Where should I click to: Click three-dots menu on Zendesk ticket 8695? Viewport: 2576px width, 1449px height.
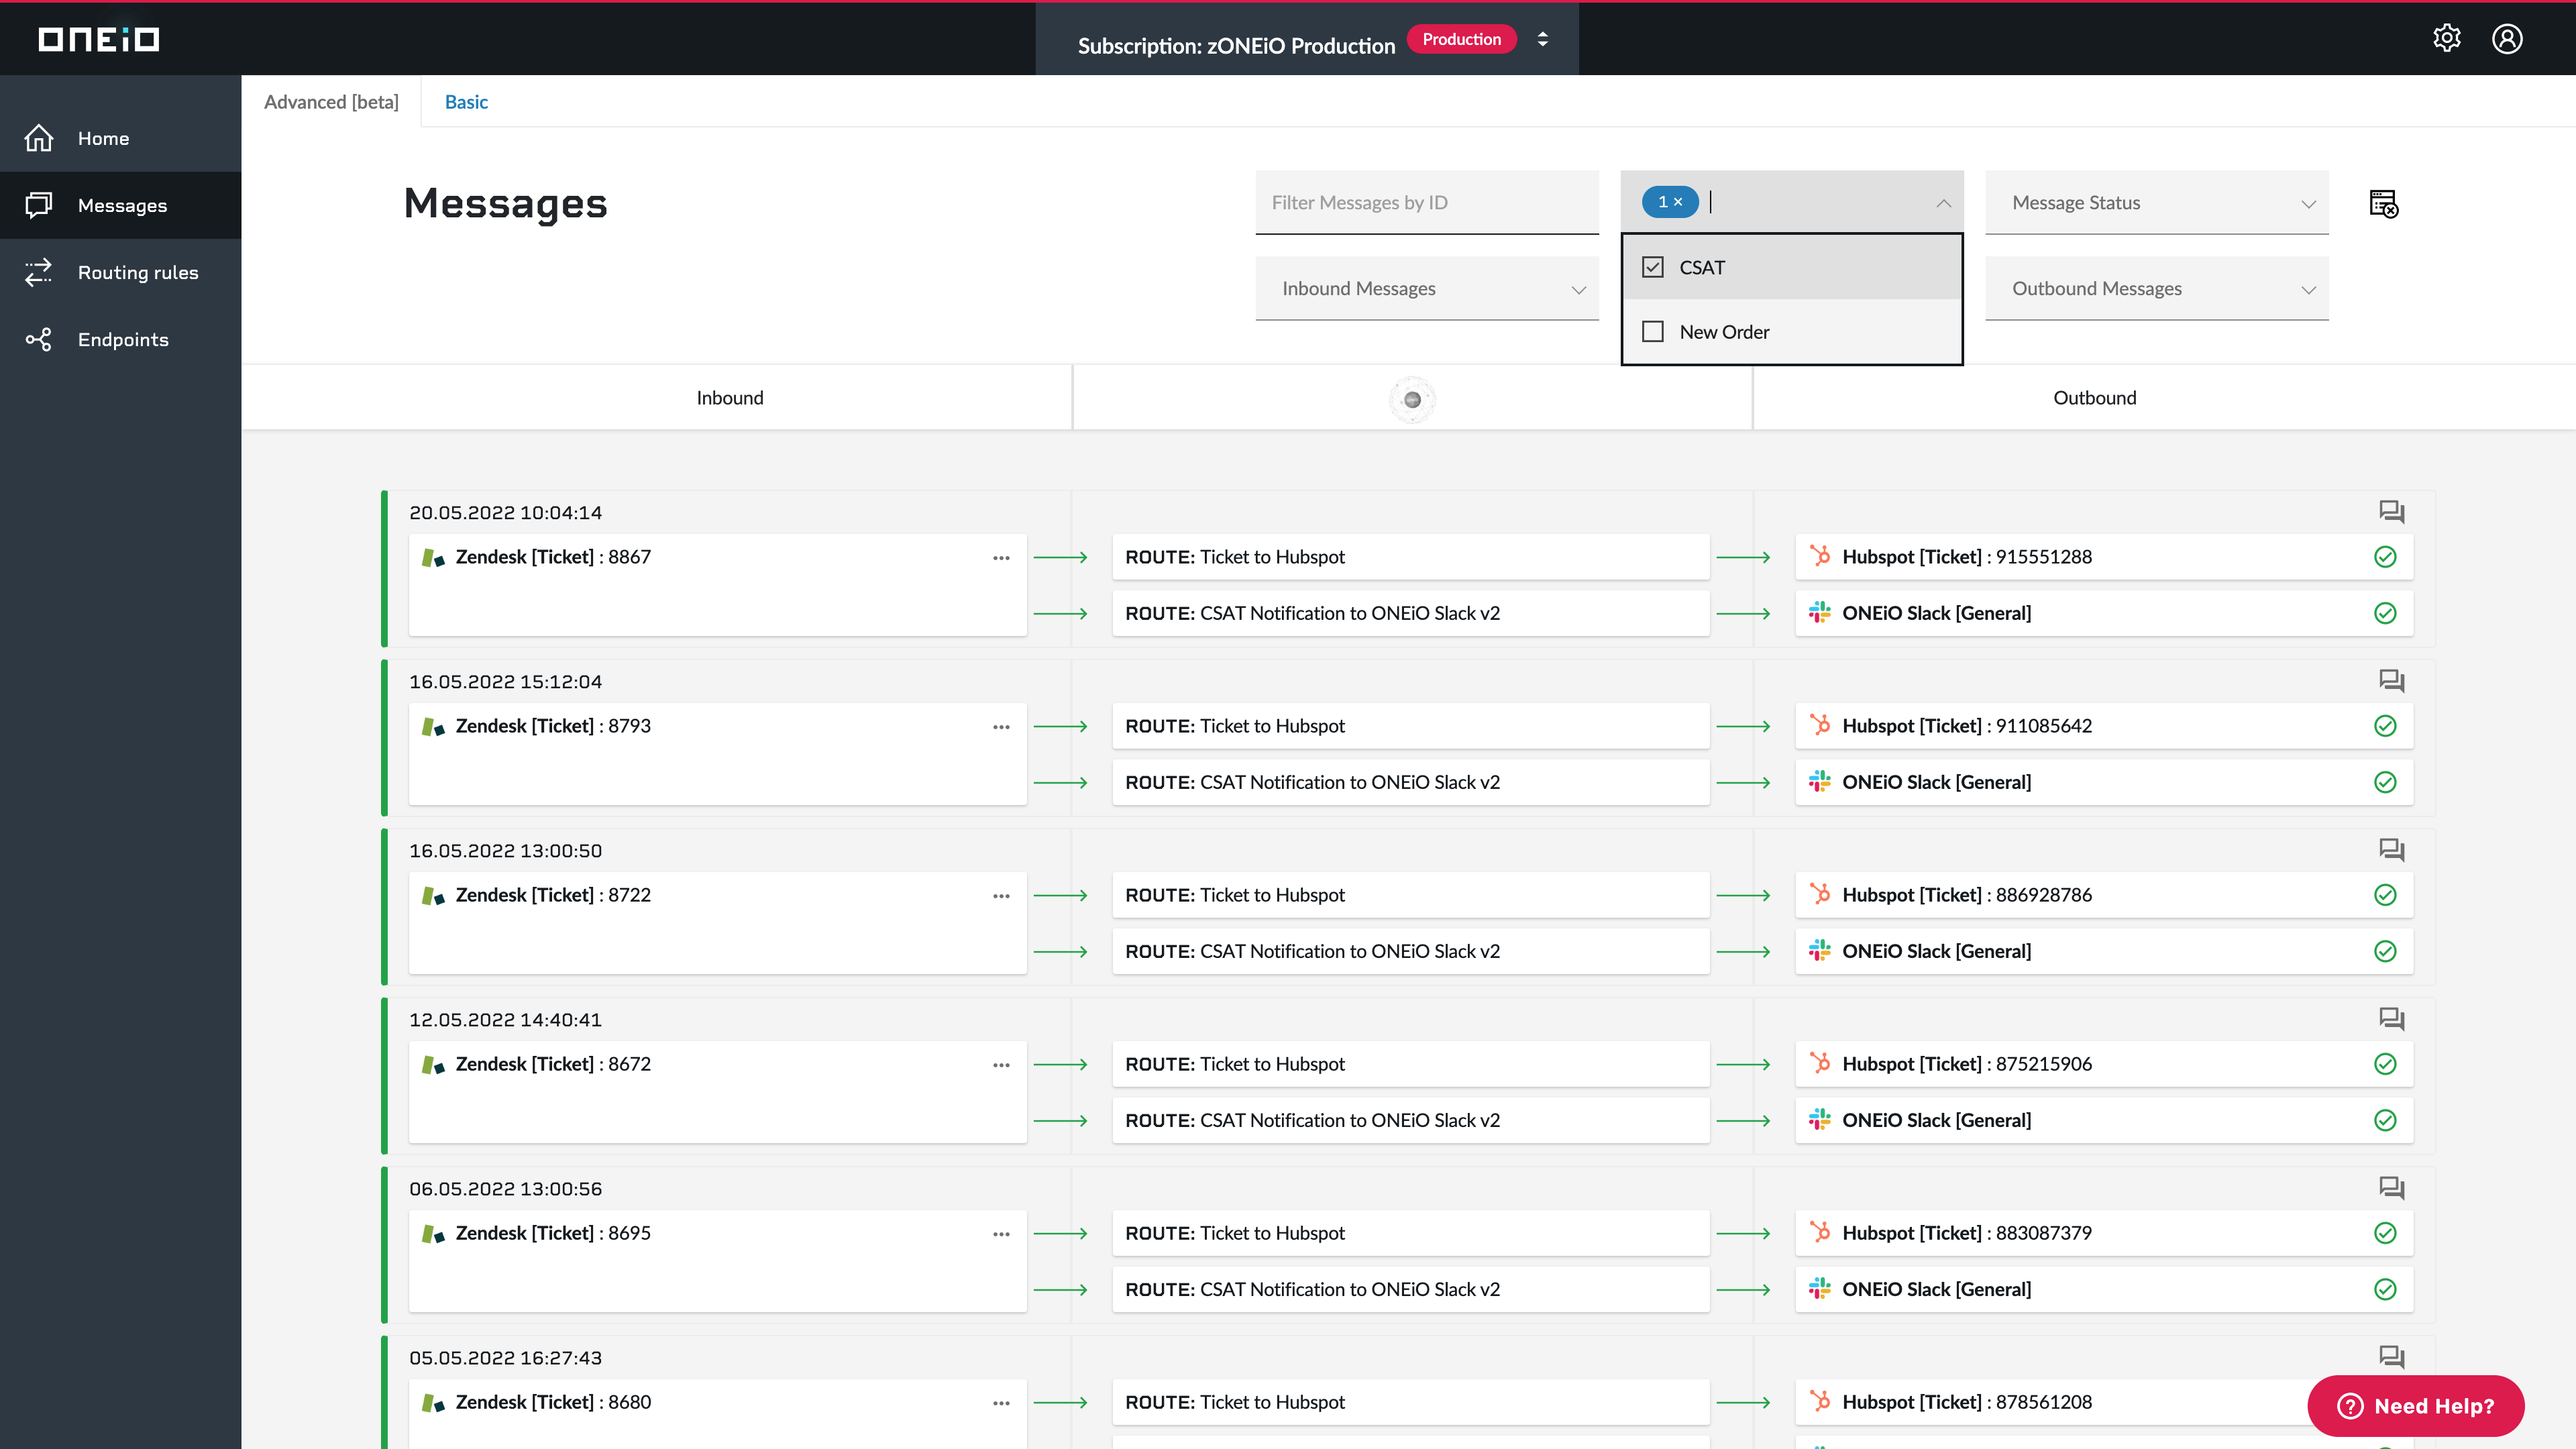coord(1001,1234)
